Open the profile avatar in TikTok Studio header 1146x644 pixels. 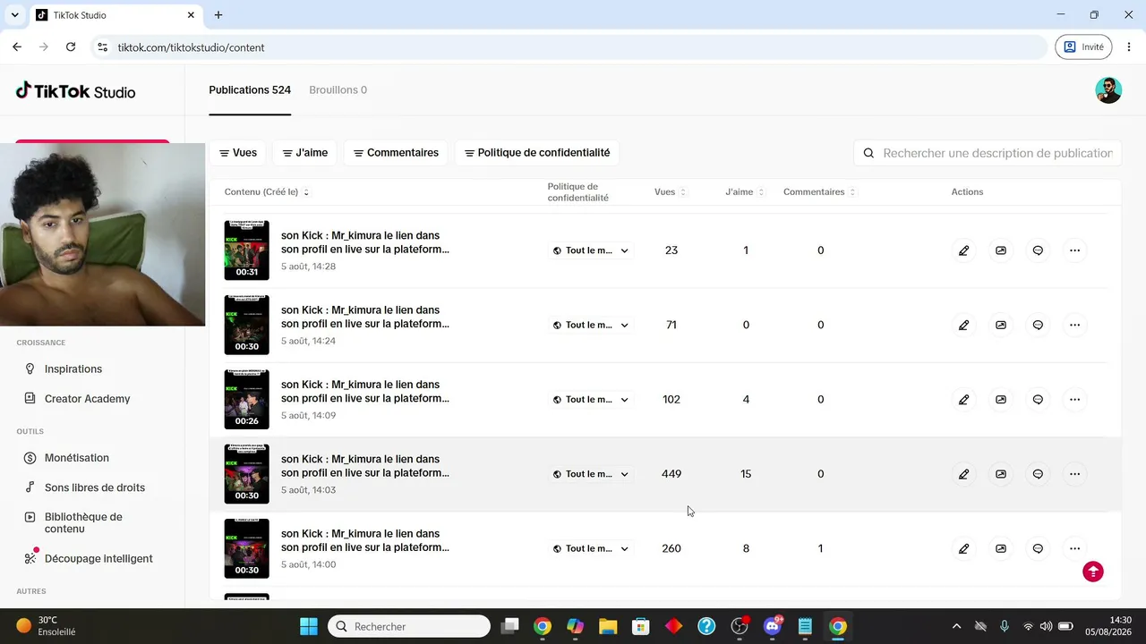coord(1108,90)
